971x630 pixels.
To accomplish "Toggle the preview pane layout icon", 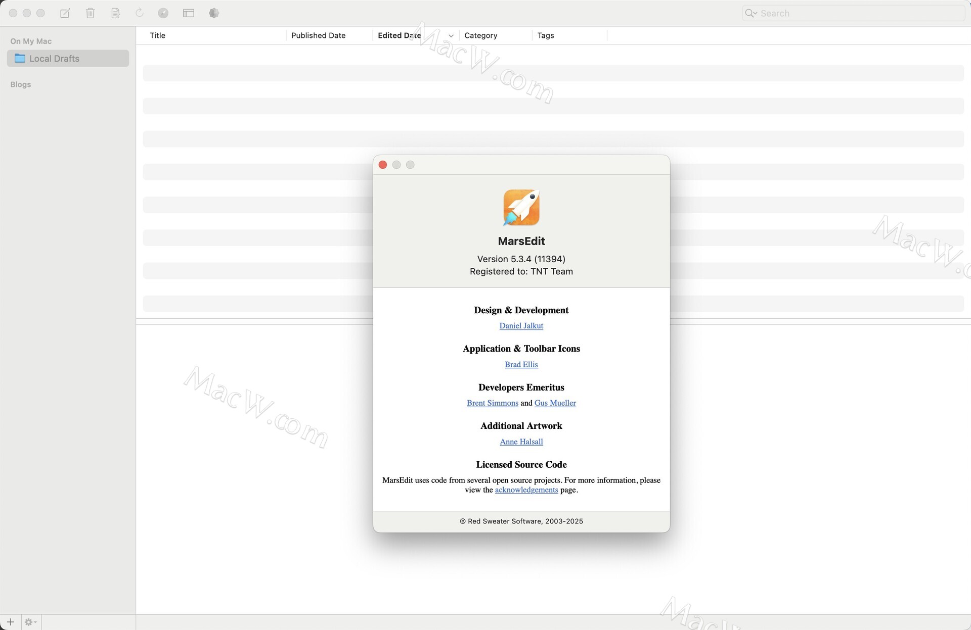I will click(189, 13).
